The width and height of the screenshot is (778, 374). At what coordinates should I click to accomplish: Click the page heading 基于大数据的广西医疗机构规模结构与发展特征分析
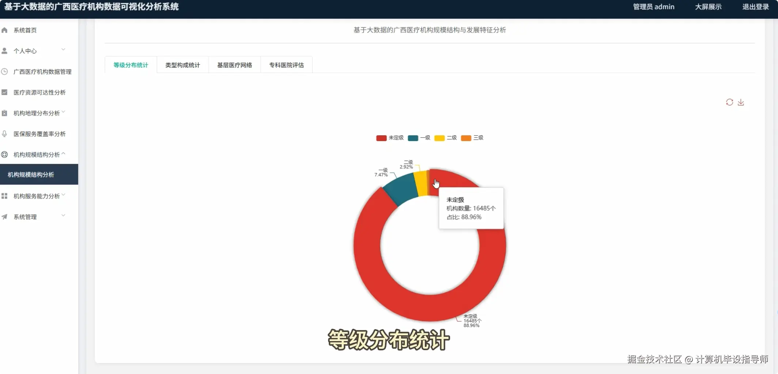430,30
